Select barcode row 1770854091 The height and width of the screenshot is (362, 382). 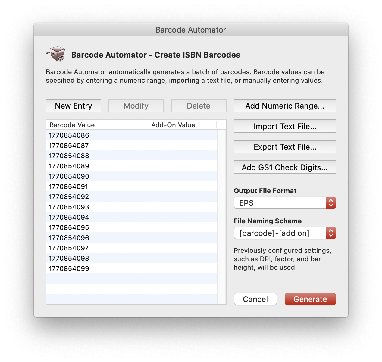132,186
